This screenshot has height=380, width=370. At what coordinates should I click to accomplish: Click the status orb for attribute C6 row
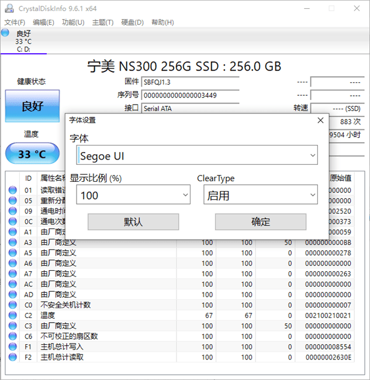click(x=13, y=336)
